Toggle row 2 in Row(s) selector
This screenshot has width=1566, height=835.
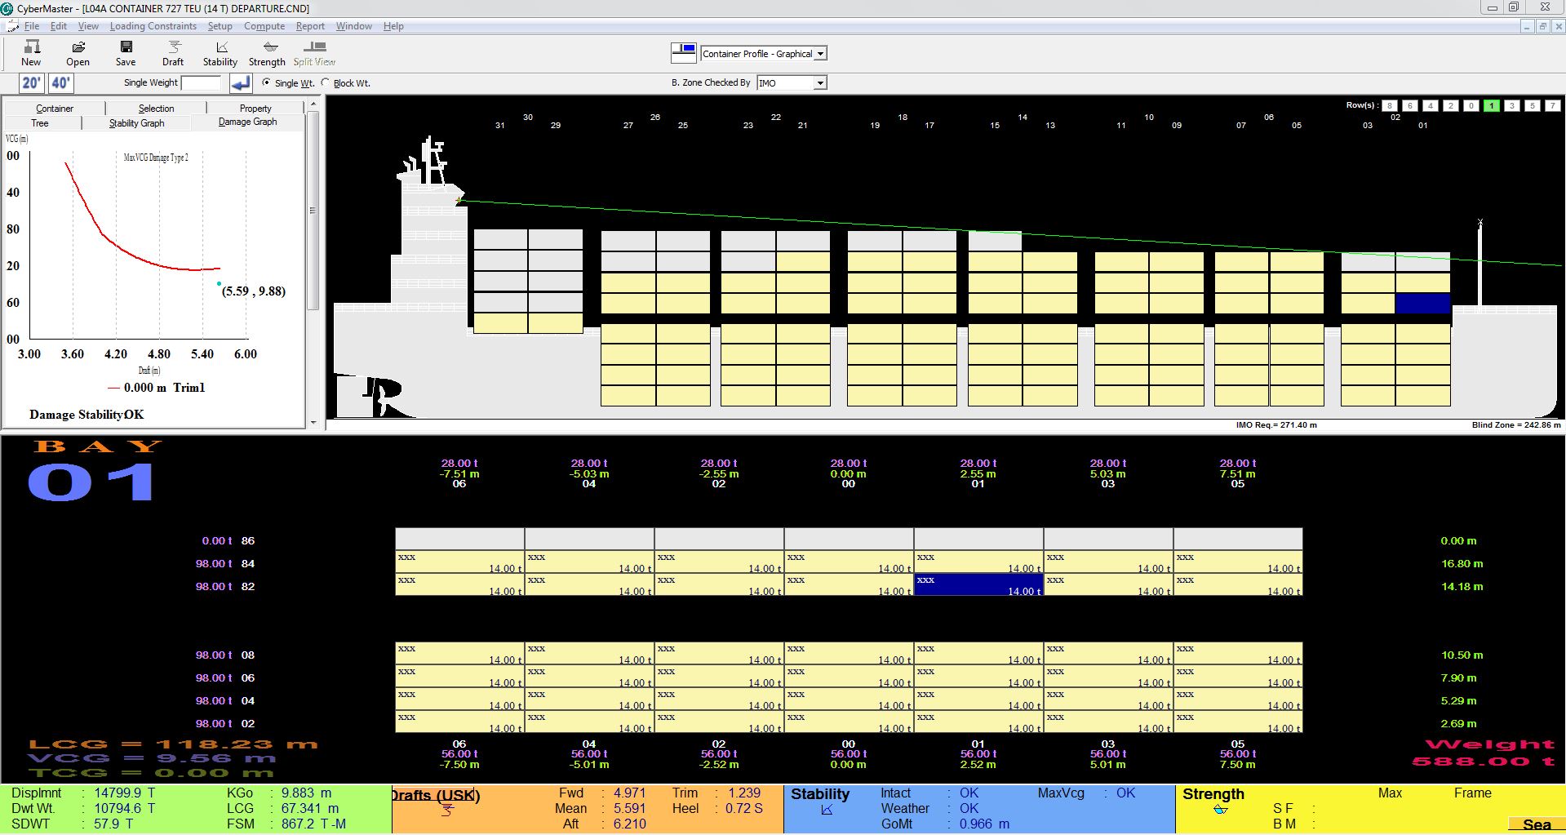1450,105
